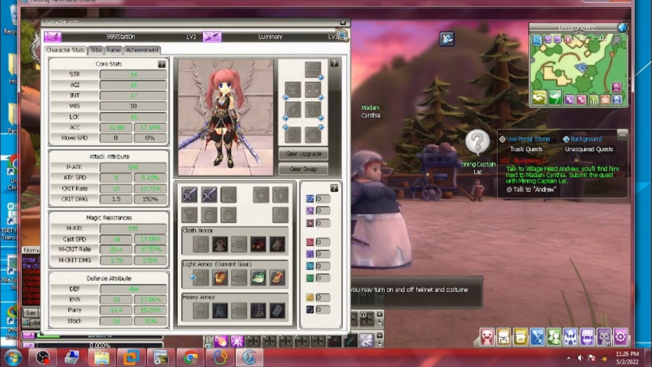Open Google Chrome from the taskbar
Viewport: 652px width, 367px height.
tap(191, 358)
